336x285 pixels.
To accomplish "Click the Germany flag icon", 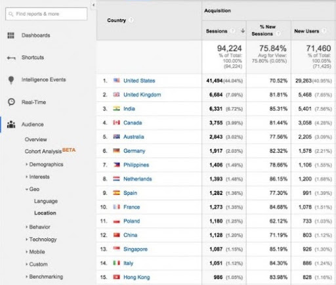I will [x=116, y=150].
